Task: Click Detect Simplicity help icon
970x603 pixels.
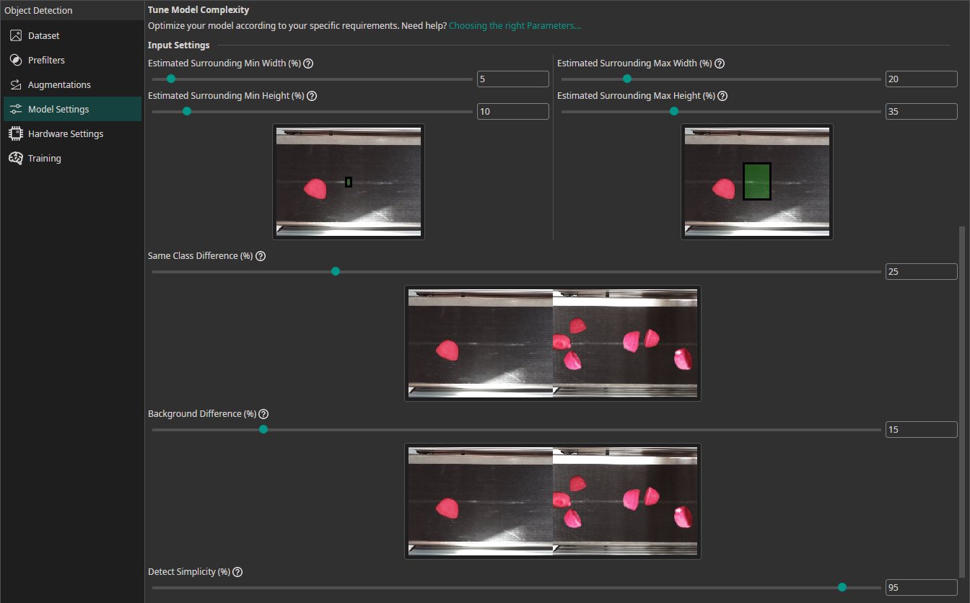Action: pos(237,572)
